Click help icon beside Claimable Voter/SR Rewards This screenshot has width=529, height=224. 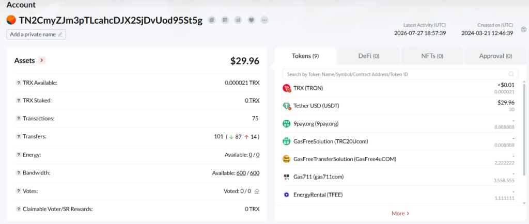pos(18,209)
